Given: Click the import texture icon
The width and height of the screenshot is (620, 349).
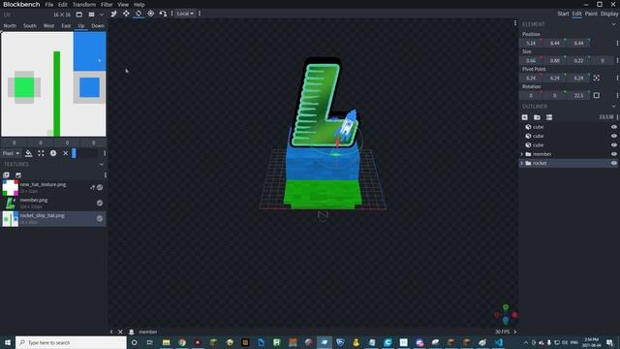Looking at the screenshot, I should click(x=7, y=174).
